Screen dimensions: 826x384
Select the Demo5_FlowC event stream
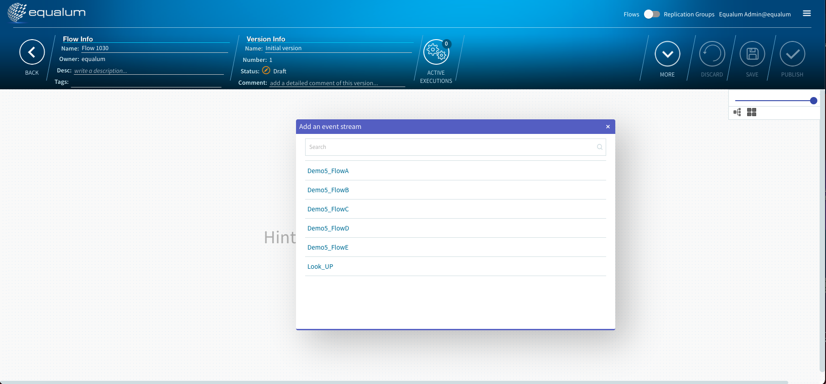click(456, 209)
